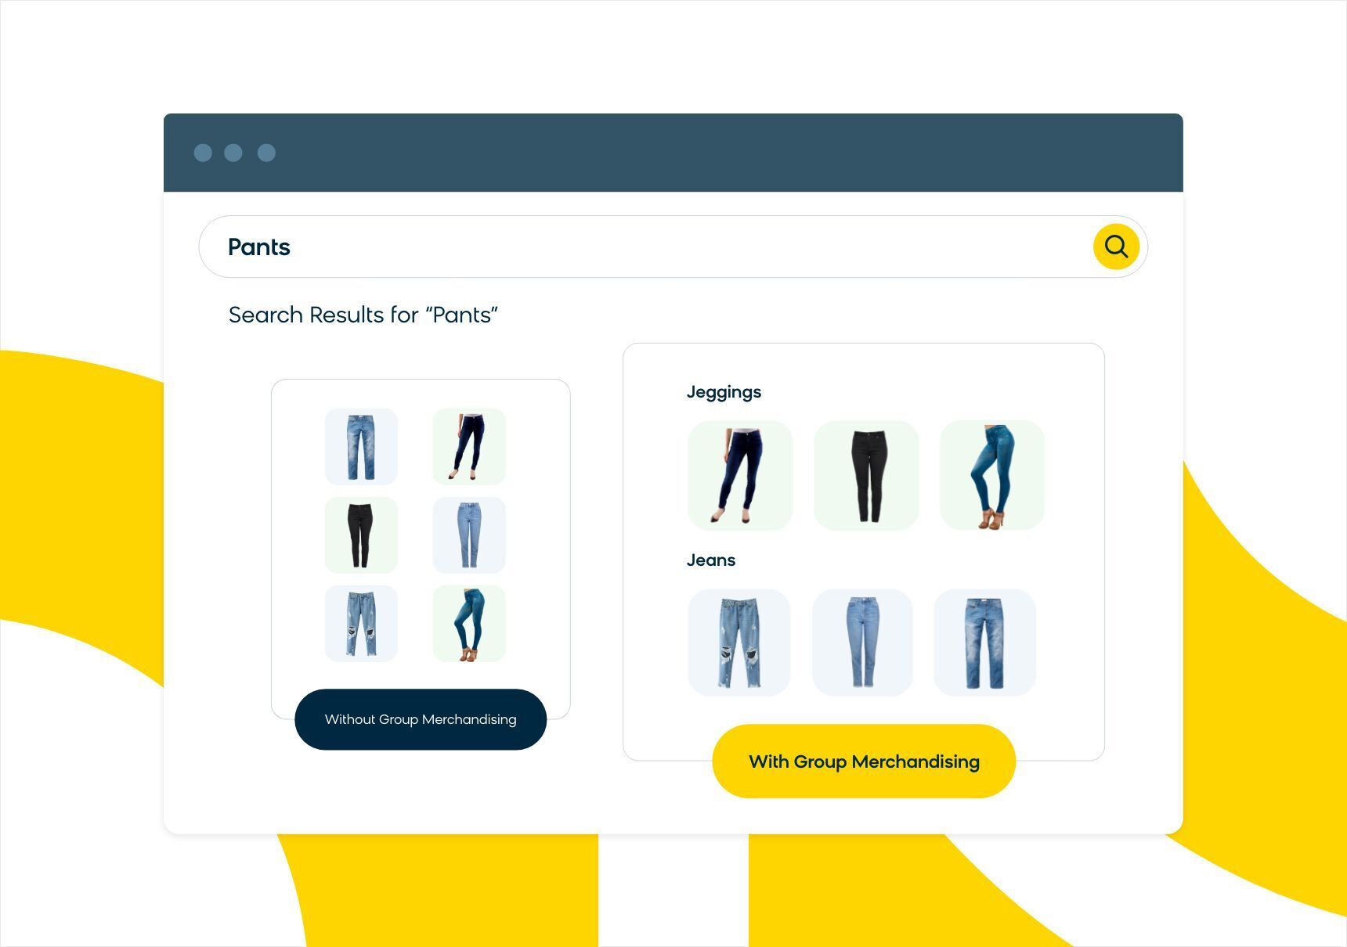Viewport: 1347px width, 947px height.
Task: Click the Without Group Merchandising button
Action: pyautogui.click(x=421, y=719)
